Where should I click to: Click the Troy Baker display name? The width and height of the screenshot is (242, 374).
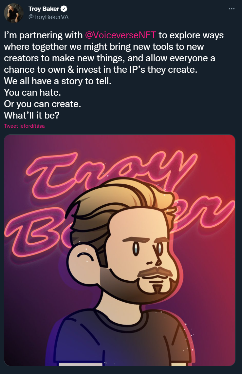coord(44,9)
